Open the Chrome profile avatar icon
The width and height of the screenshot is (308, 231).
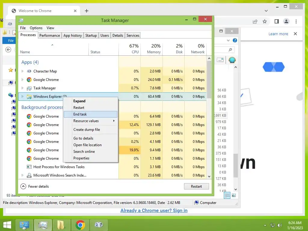(286, 21)
